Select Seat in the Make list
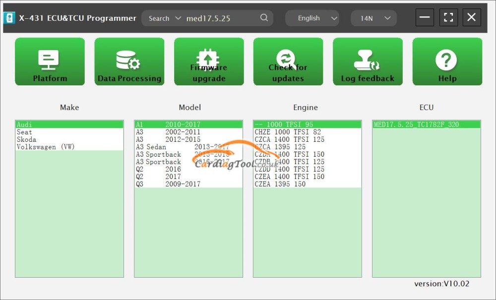This screenshot has width=496, height=300. coord(69,132)
